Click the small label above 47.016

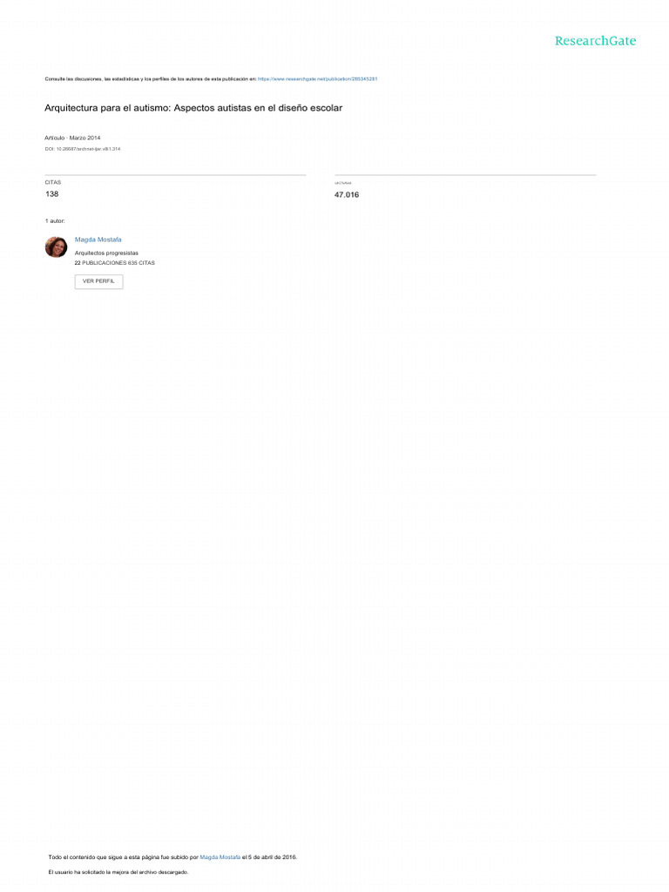click(343, 183)
